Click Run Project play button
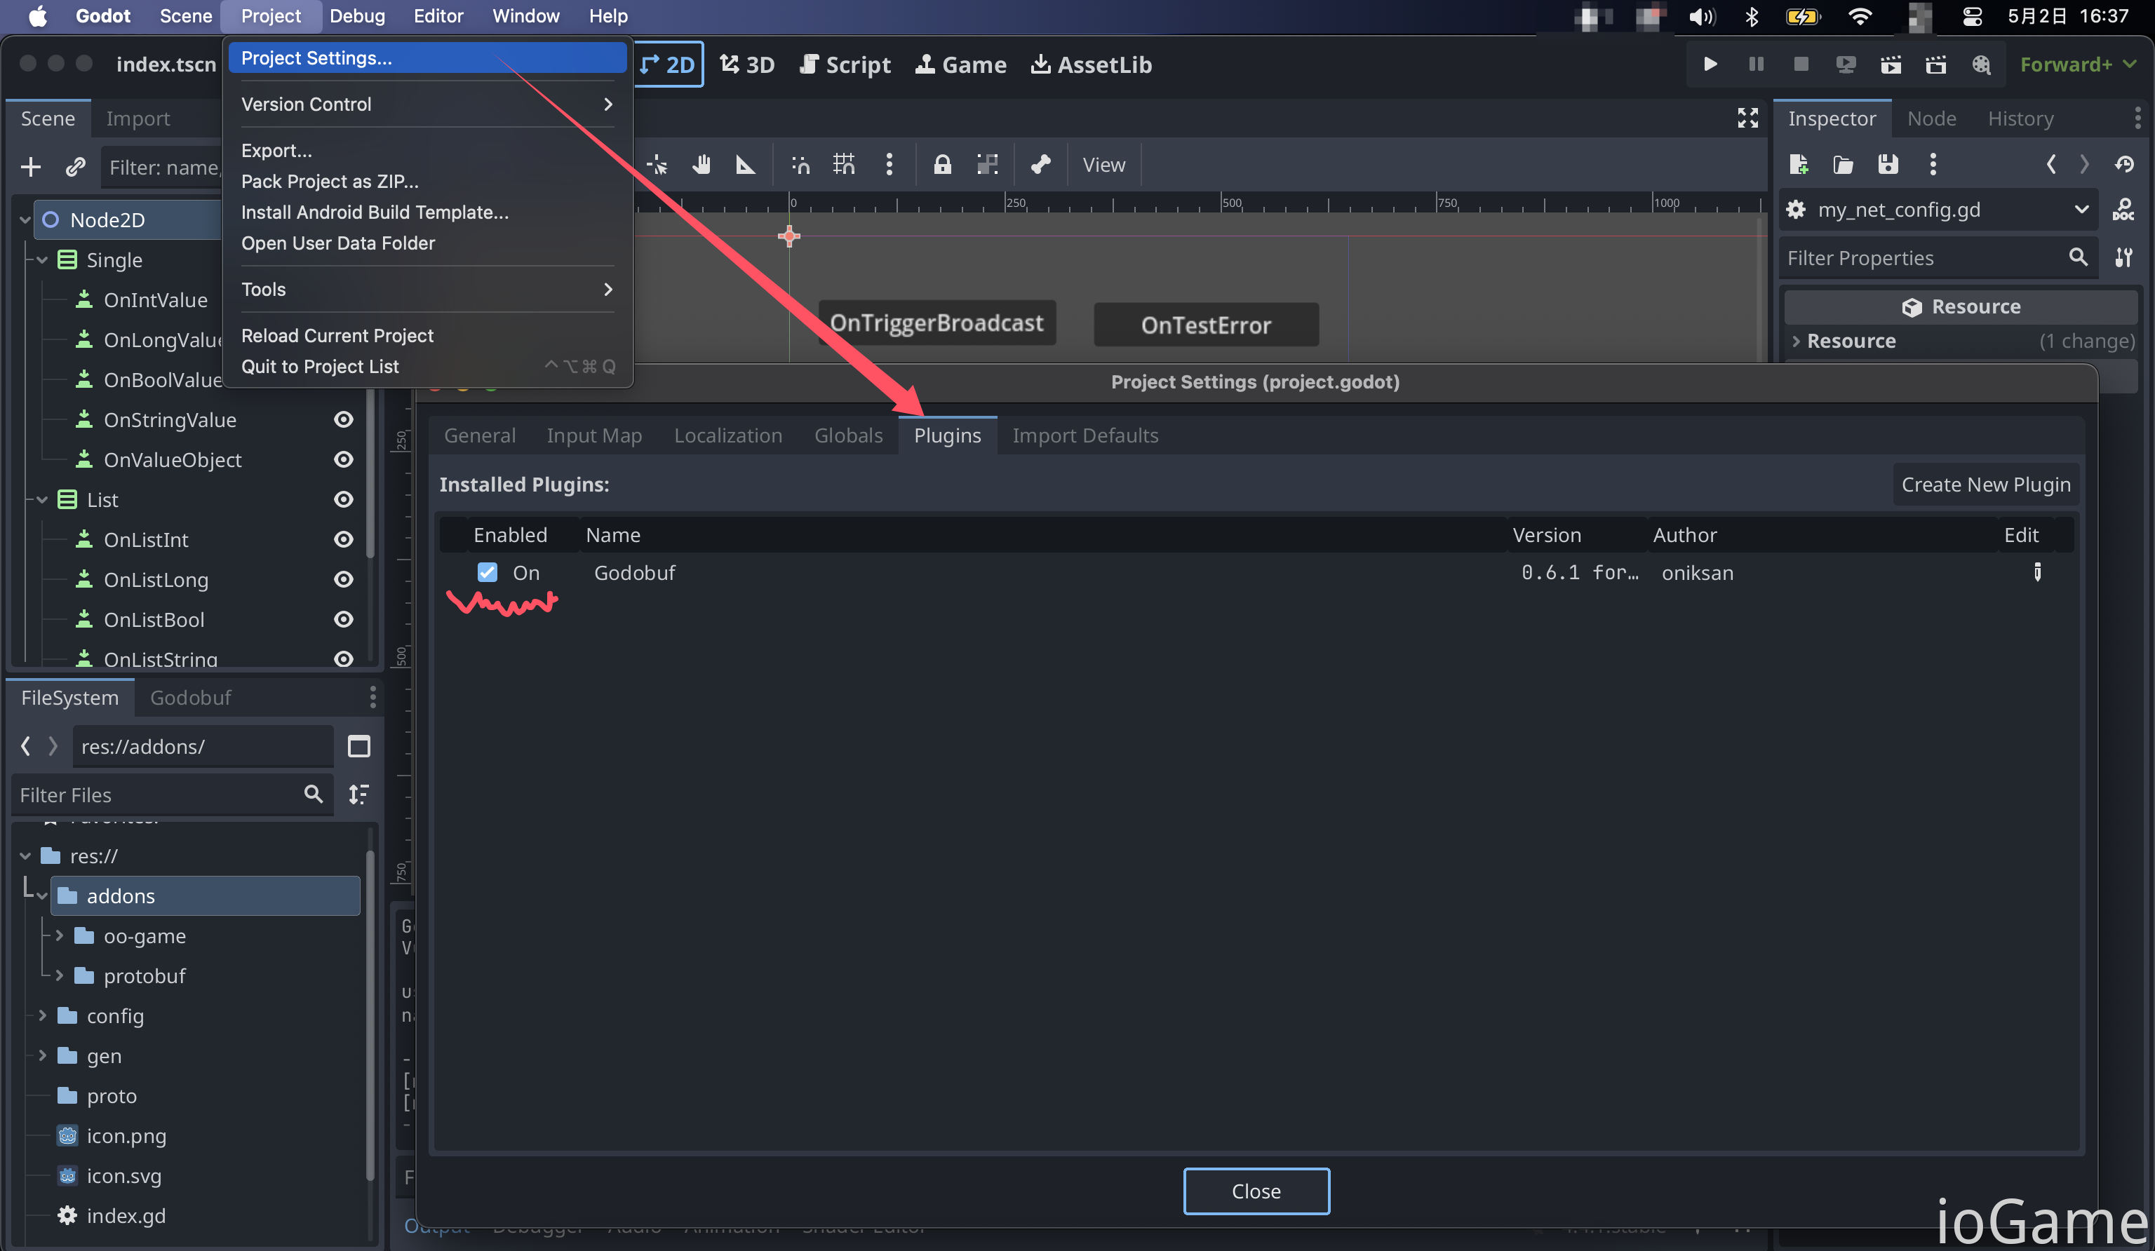The image size is (2155, 1251). [1710, 64]
